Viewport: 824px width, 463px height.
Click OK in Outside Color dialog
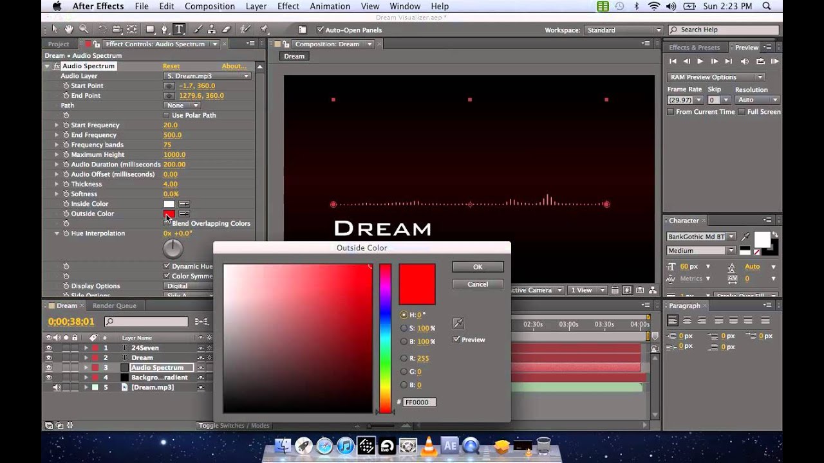(478, 267)
